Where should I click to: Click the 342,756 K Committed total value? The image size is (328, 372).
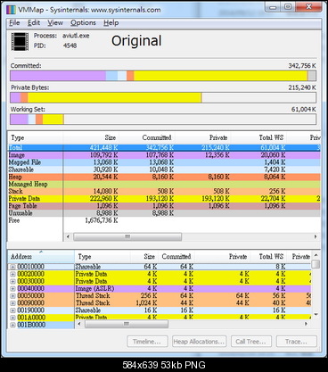[x=302, y=66]
